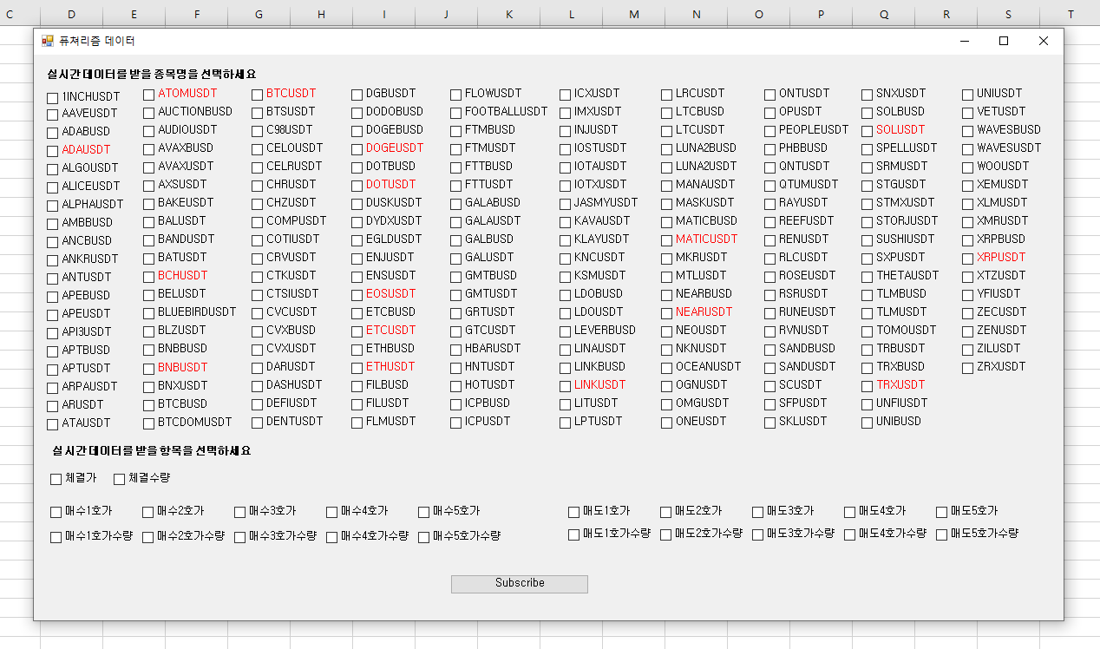The image size is (1100, 649).
Task: Select column T header in spreadsheet
Action: coord(1070,14)
